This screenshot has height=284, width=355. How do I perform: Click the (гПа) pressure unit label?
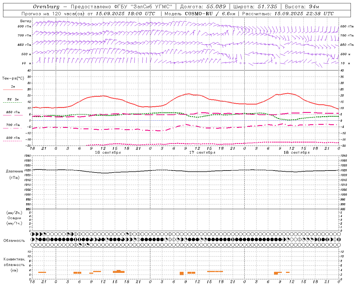(x=14, y=177)
